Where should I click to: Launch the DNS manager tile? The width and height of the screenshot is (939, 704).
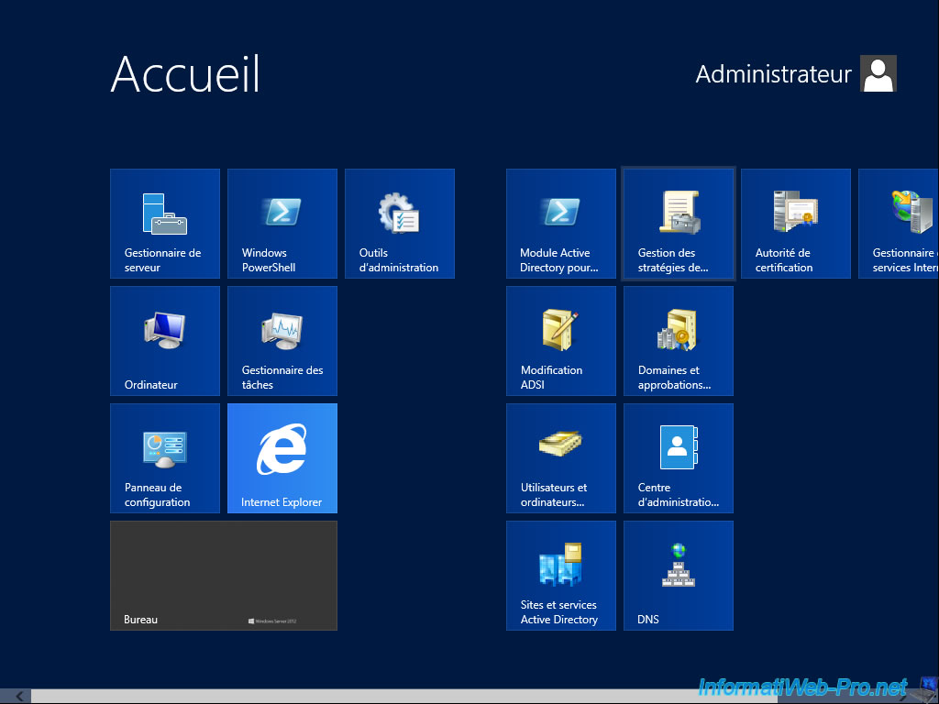pos(678,576)
